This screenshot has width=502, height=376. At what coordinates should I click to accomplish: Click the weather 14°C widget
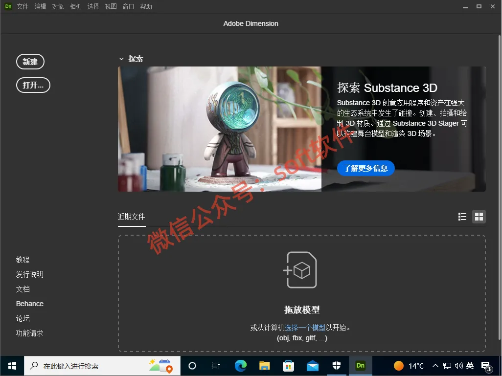point(409,366)
